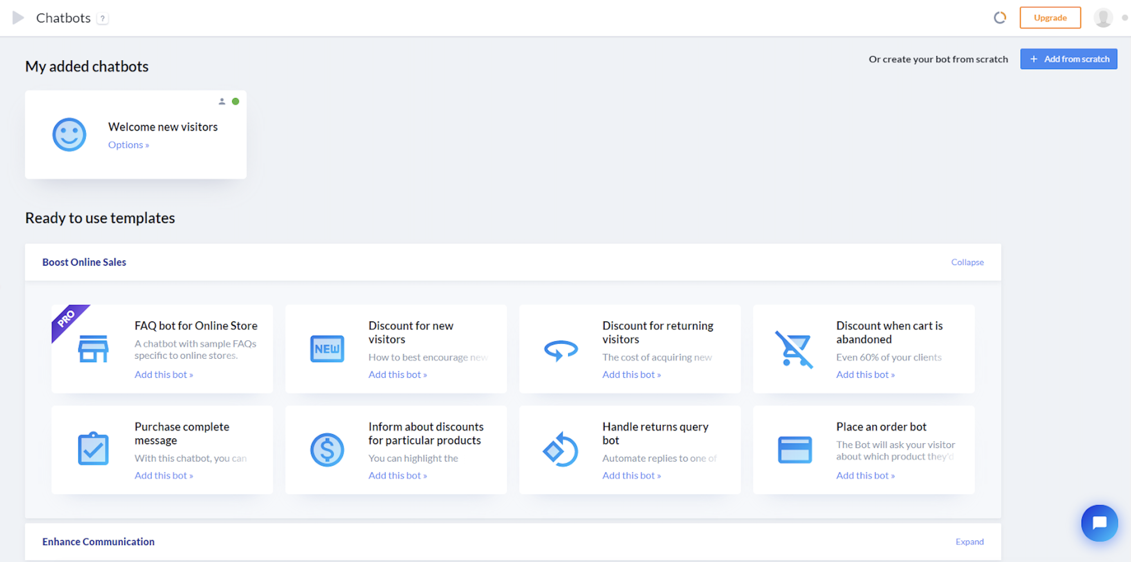1131x562 pixels.
Task: Click the Ready to use templates heading
Action: (100, 218)
